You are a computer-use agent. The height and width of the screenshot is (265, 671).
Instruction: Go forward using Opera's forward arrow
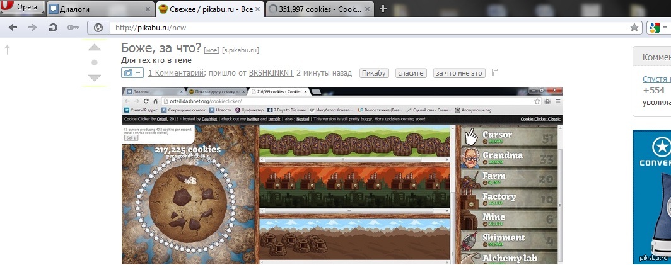[33, 28]
